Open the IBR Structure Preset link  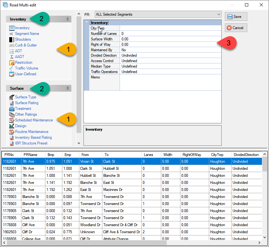[x=31, y=143]
